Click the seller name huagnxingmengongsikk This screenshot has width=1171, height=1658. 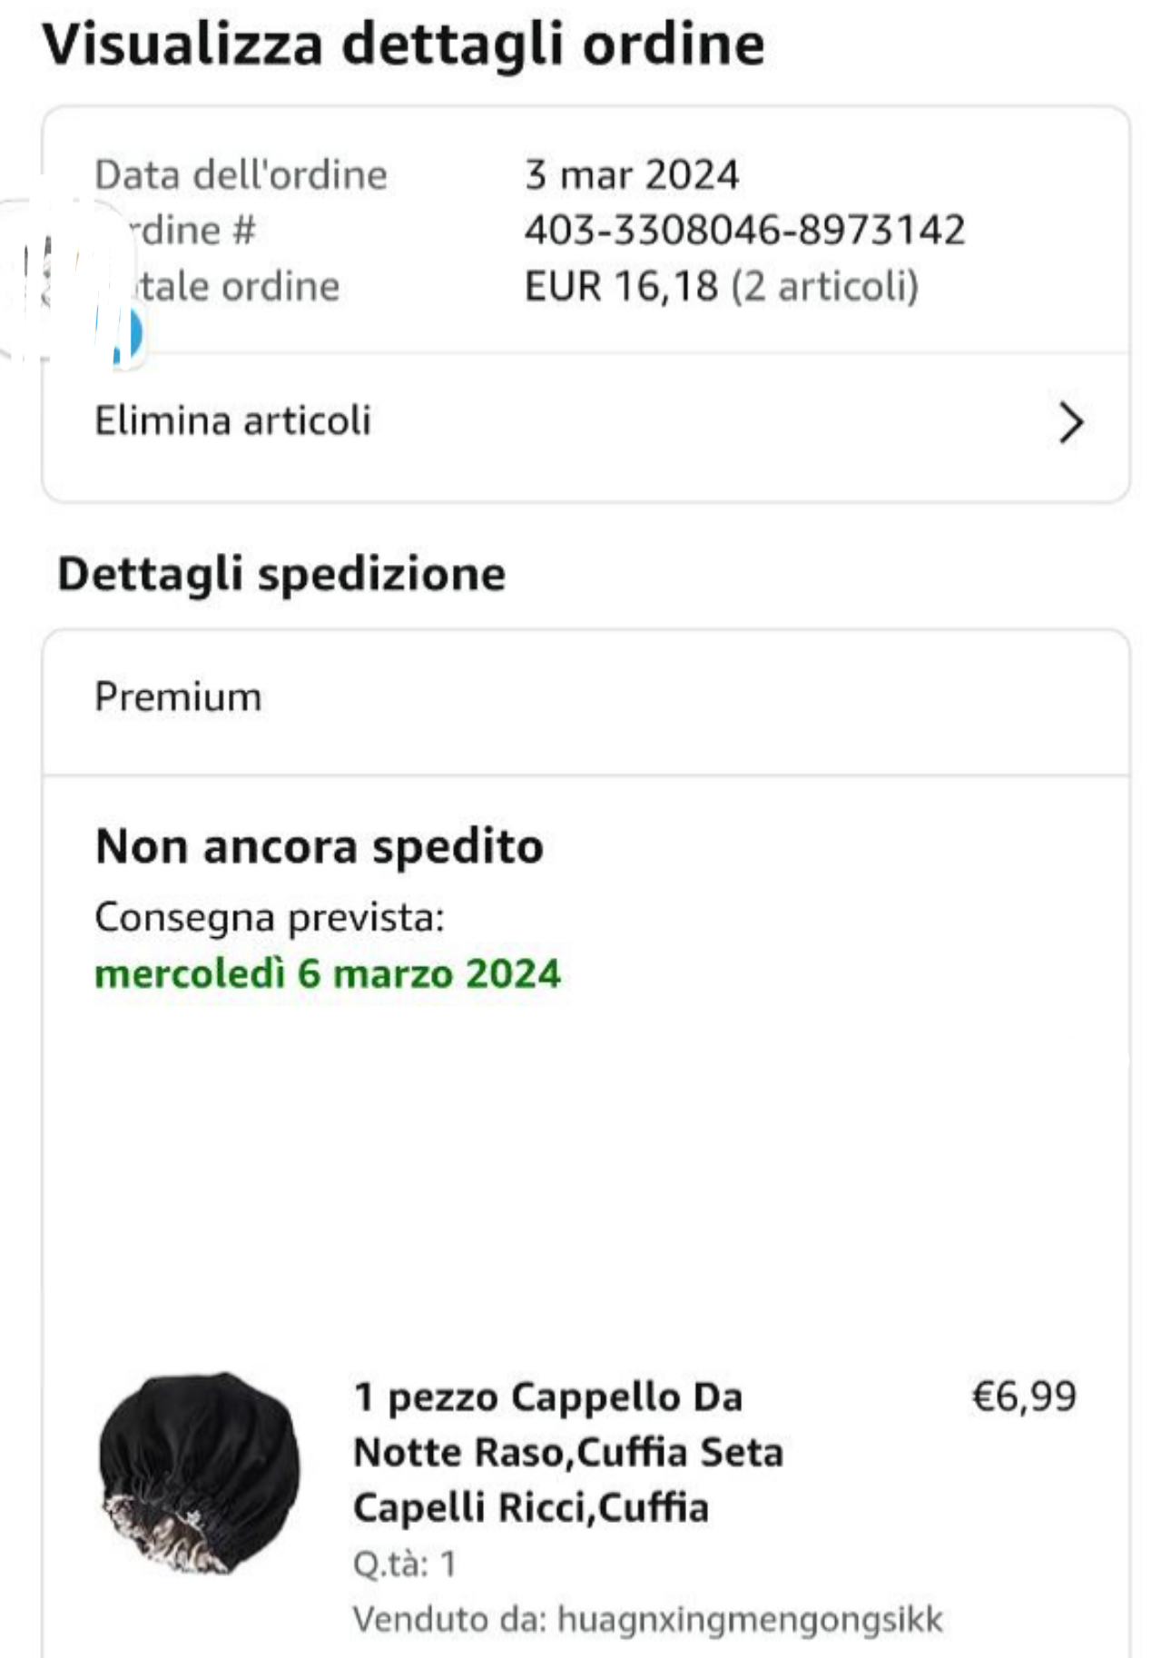coord(749,1619)
